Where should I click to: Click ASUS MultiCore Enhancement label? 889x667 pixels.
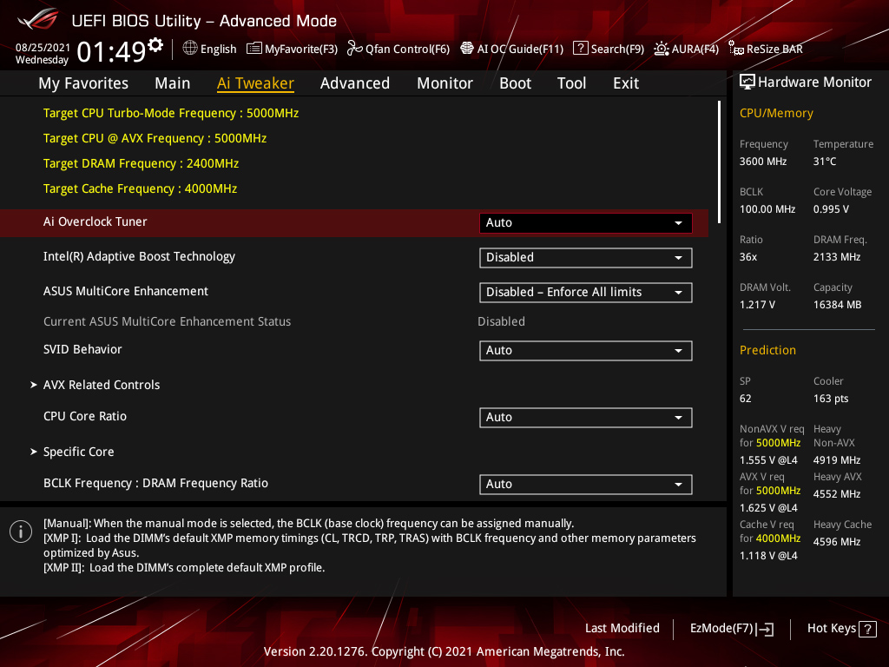[126, 291]
